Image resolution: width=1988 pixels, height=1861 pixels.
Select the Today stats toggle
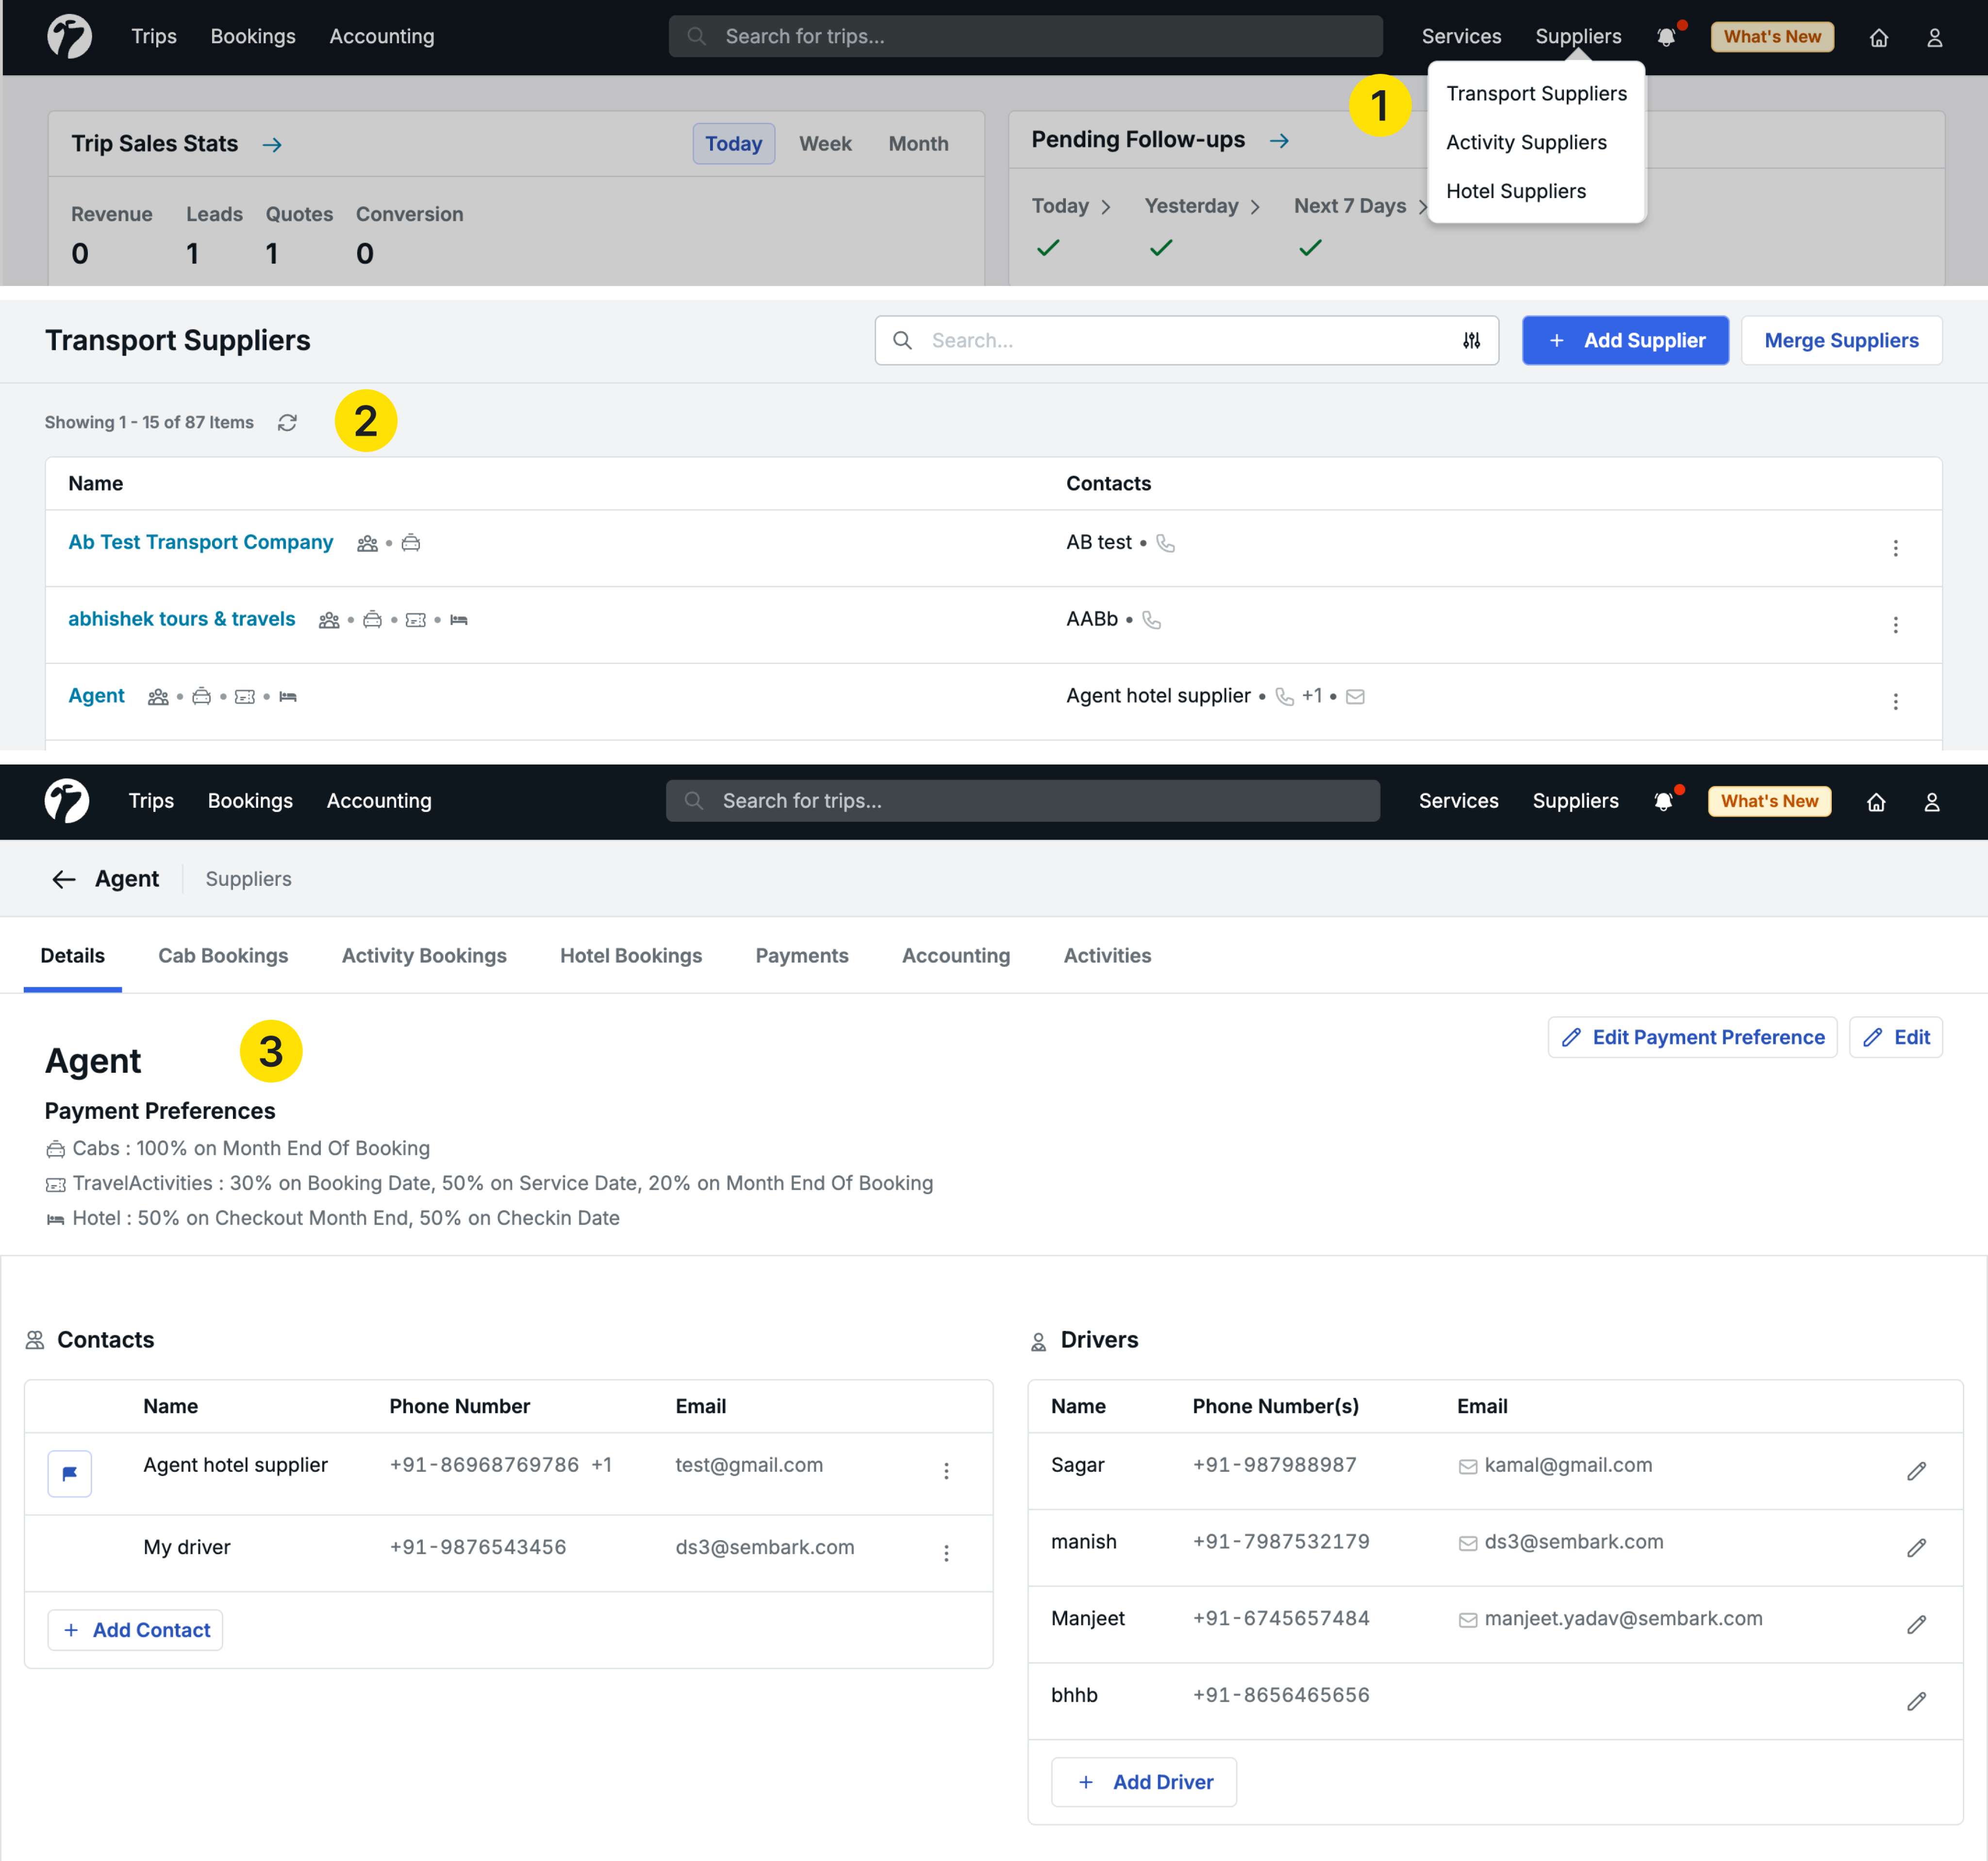point(733,144)
